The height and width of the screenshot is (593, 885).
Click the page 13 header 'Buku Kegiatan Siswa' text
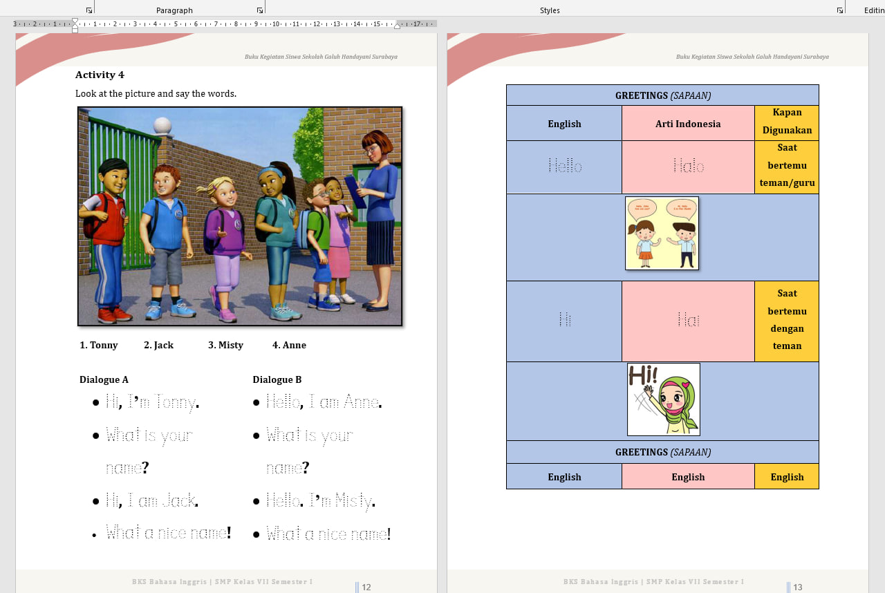[x=752, y=57]
